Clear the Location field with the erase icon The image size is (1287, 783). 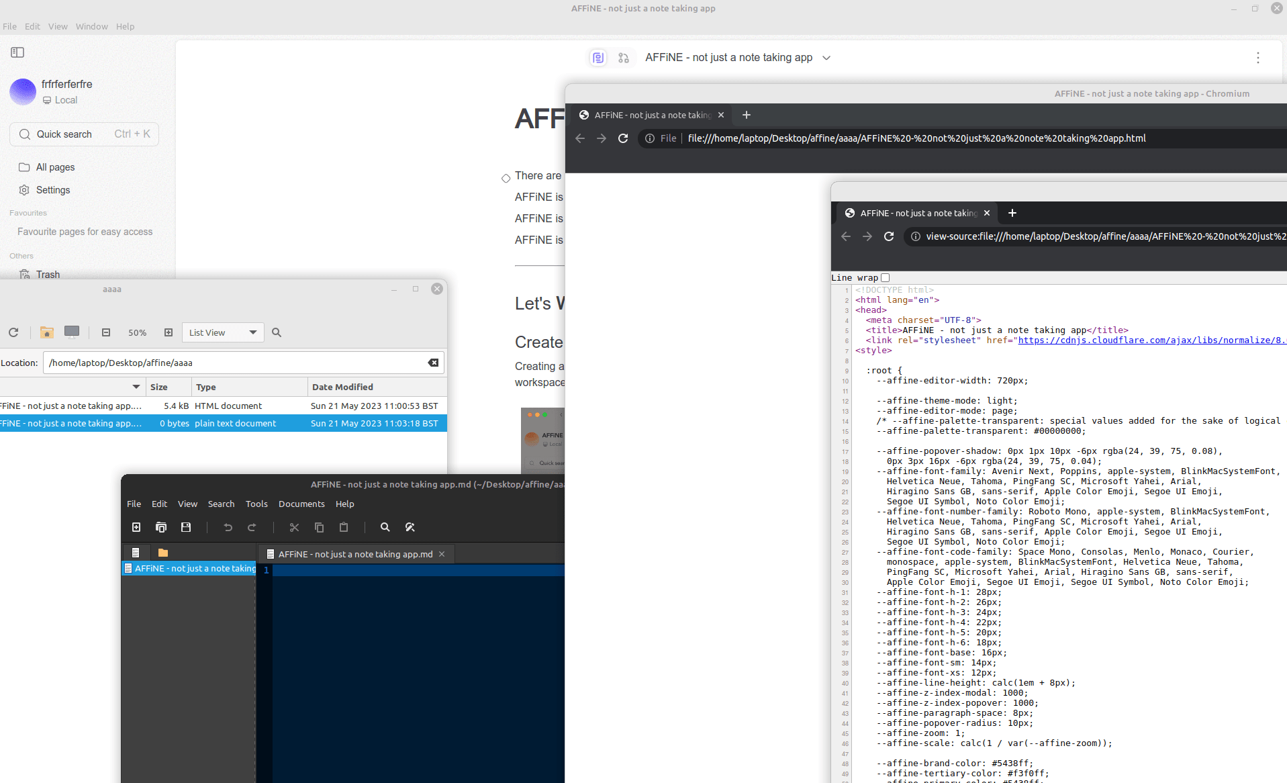coord(433,363)
